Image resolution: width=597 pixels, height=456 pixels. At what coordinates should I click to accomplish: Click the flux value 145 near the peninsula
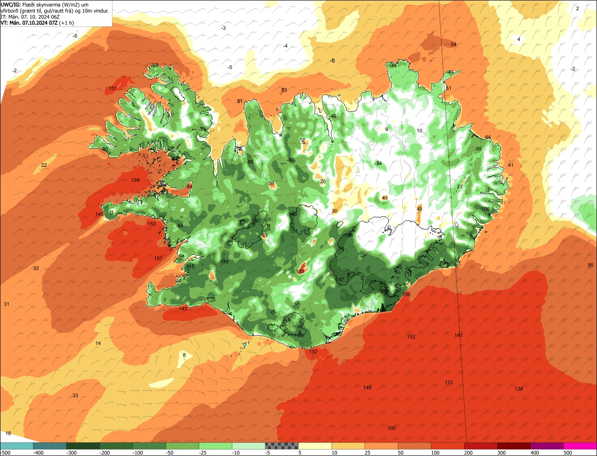pyautogui.click(x=99, y=214)
